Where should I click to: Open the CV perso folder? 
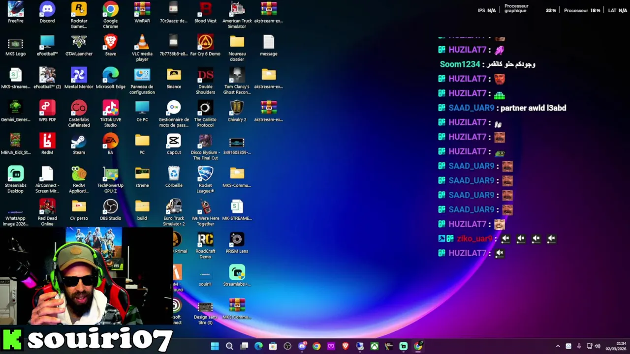pos(79,210)
